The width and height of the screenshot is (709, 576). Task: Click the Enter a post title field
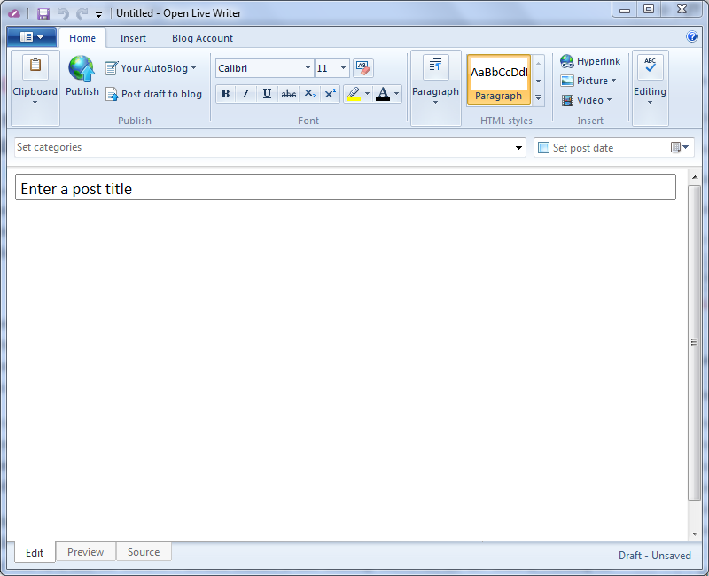click(346, 187)
